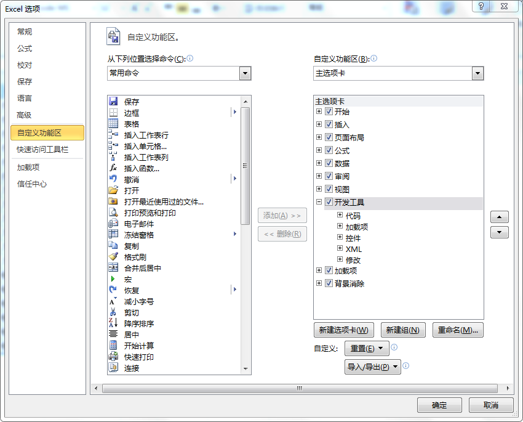Expand the 开始 tab tree node
This screenshot has width=523, height=422.
pos(319,111)
